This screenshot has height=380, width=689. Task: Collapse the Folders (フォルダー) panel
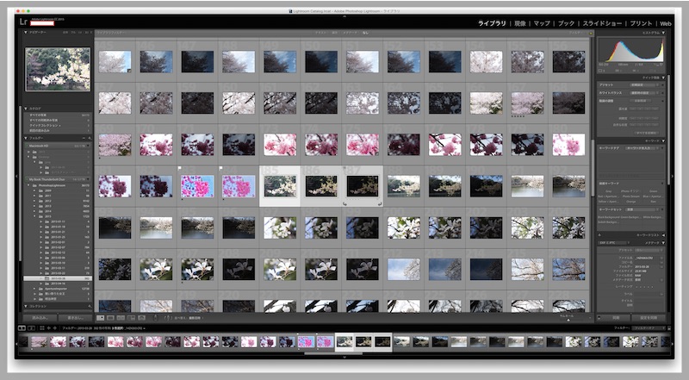point(26,136)
